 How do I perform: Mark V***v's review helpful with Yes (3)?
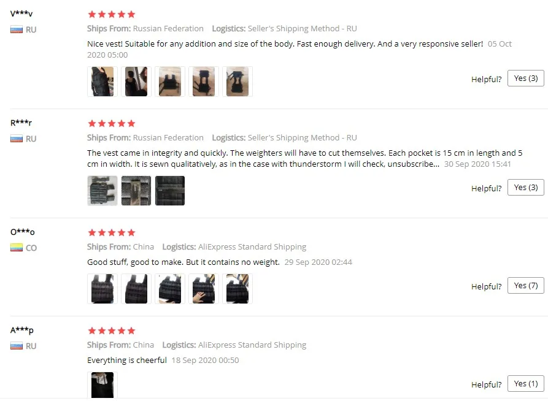526,78
